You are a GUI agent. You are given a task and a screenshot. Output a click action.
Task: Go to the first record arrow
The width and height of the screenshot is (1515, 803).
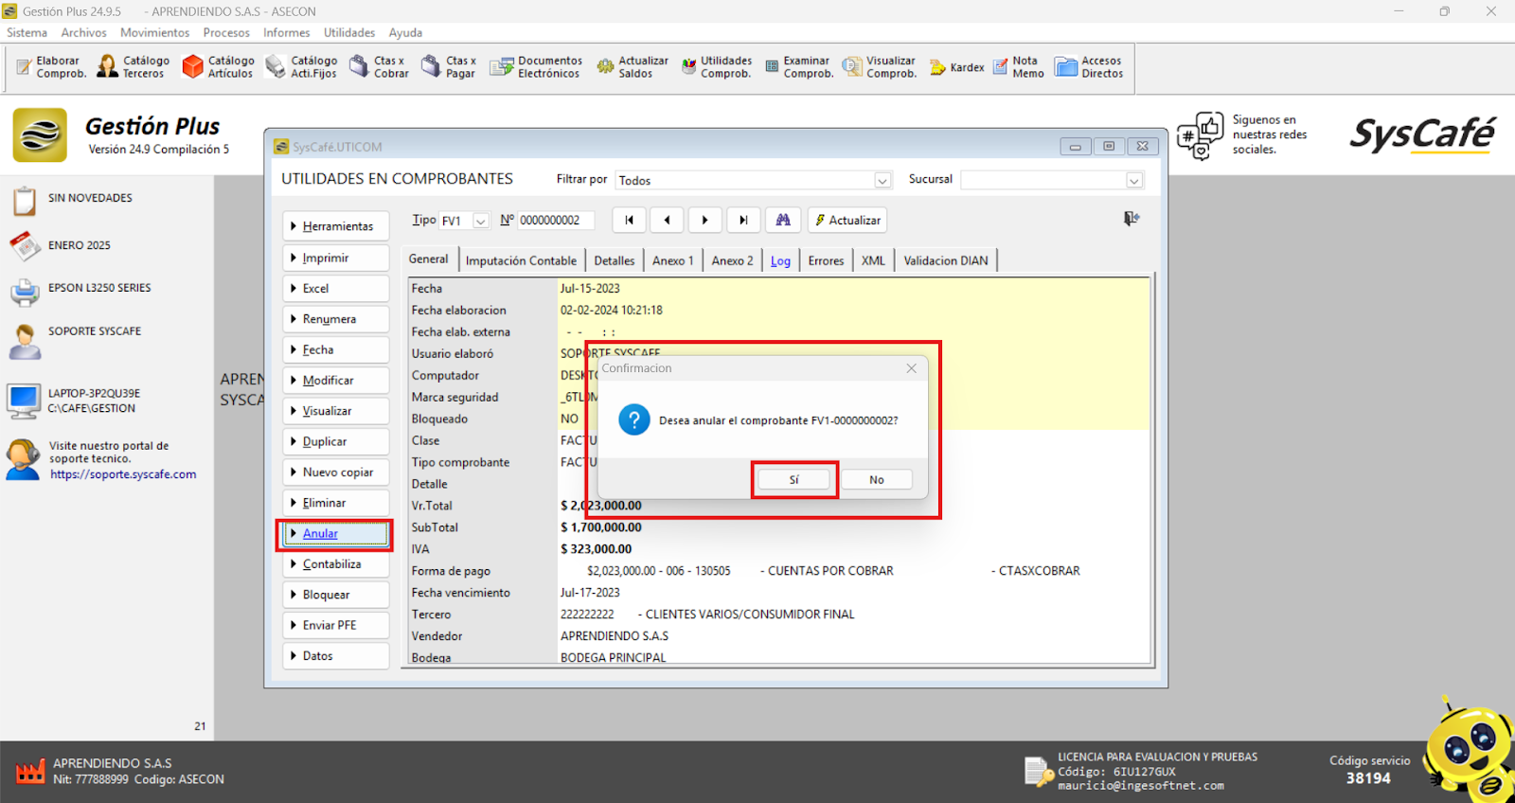coord(629,220)
